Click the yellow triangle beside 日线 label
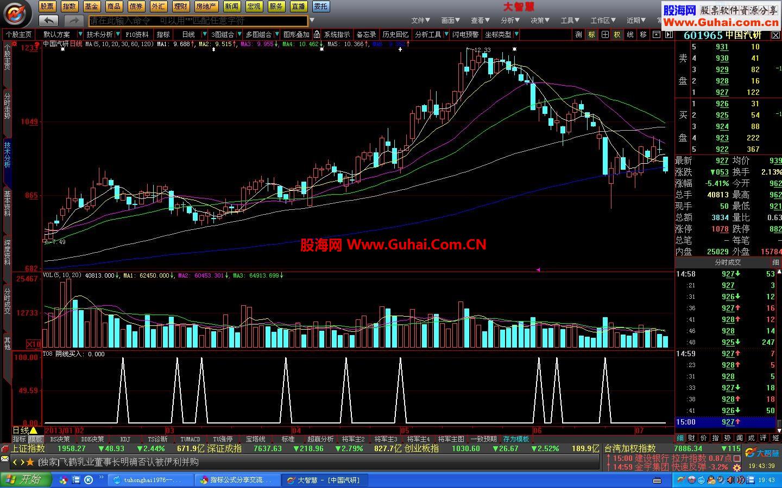782x488 pixels. coord(33,431)
